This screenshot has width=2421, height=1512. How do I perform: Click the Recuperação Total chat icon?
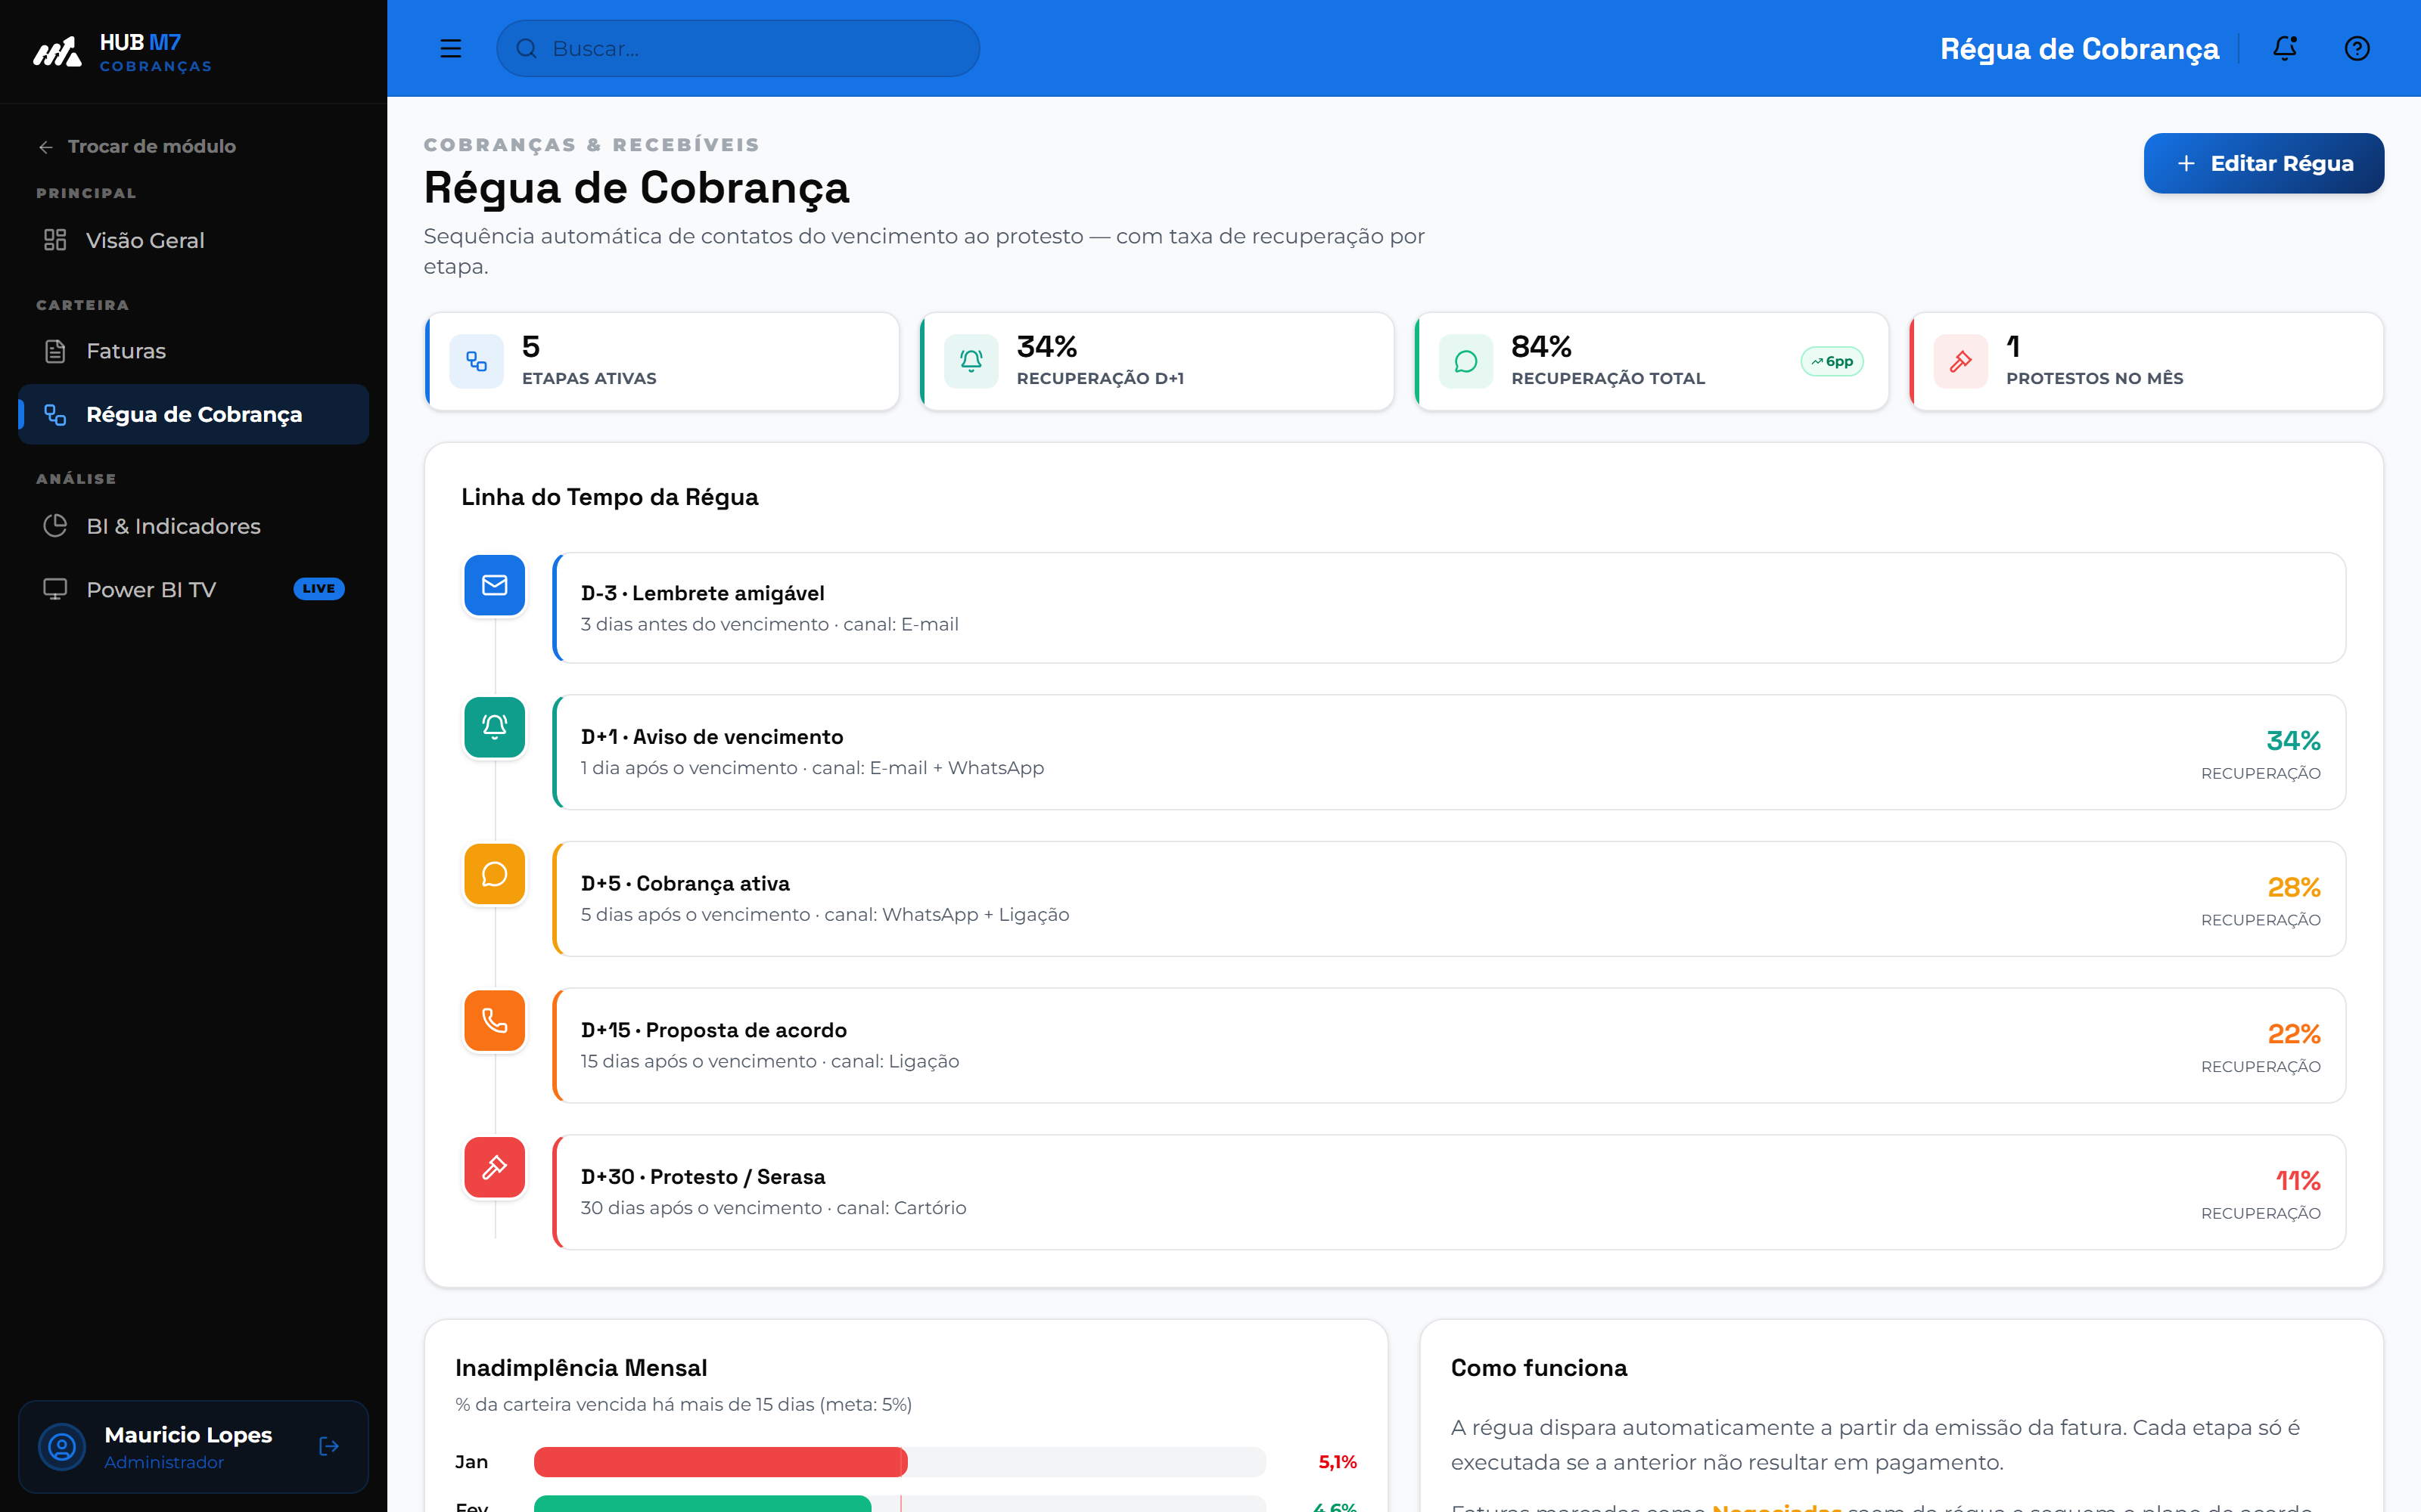coord(1465,361)
